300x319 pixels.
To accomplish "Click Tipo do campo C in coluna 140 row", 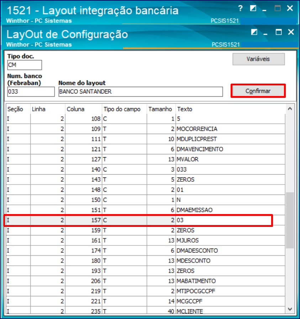I will [x=124, y=170].
